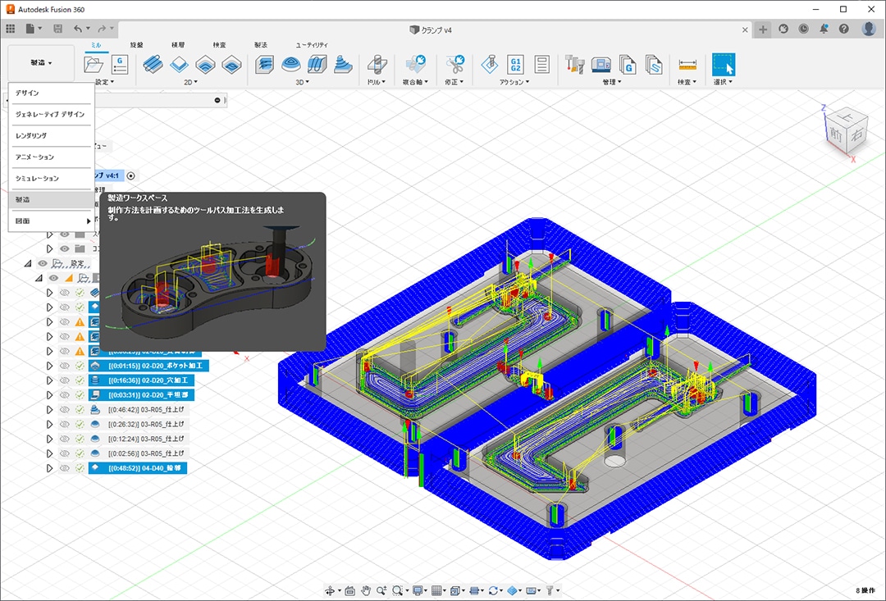The width and height of the screenshot is (886, 601).
Task: Open the data panel grid icon
Action: [11, 29]
